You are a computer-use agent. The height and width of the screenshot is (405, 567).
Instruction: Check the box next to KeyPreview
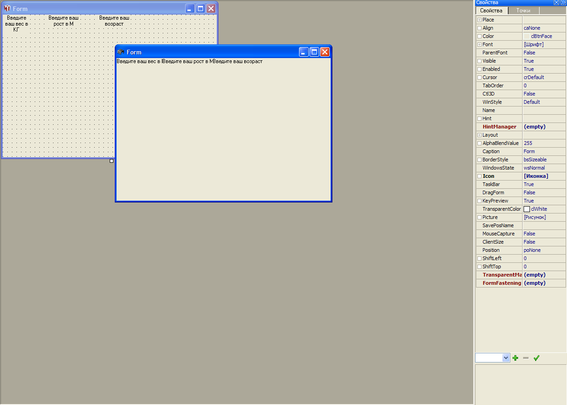pyautogui.click(x=479, y=201)
